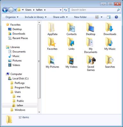Select Local Disk (C:) in tree
The height and width of the screenshot is (127, 123).
click(x=18, y=79)
